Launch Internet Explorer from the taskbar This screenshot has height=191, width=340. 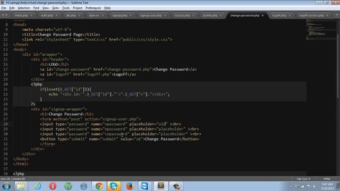(37, 186)
